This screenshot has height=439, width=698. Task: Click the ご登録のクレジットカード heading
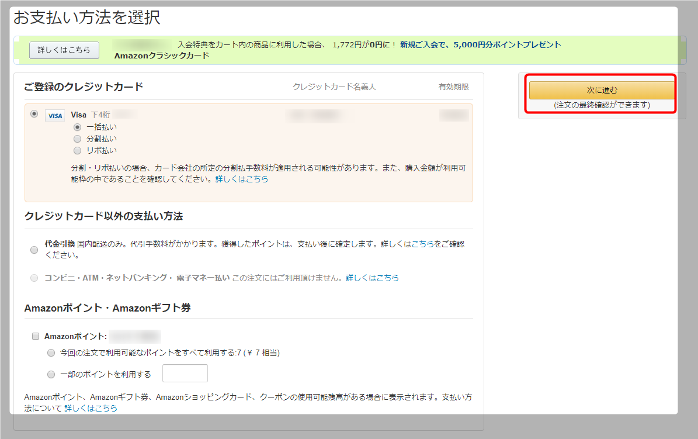tap(84, 87)
